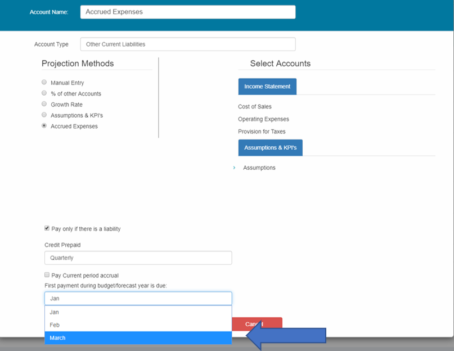454x351 pixels.
Task: Click the Account Name text field
Action: pyautogui.click(x=187, y=12)
